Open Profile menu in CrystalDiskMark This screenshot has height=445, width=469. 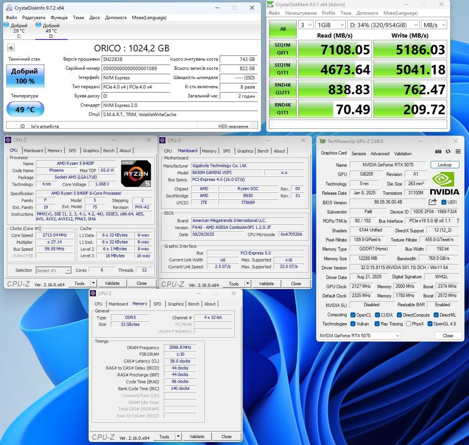click(x=329, y=13)
